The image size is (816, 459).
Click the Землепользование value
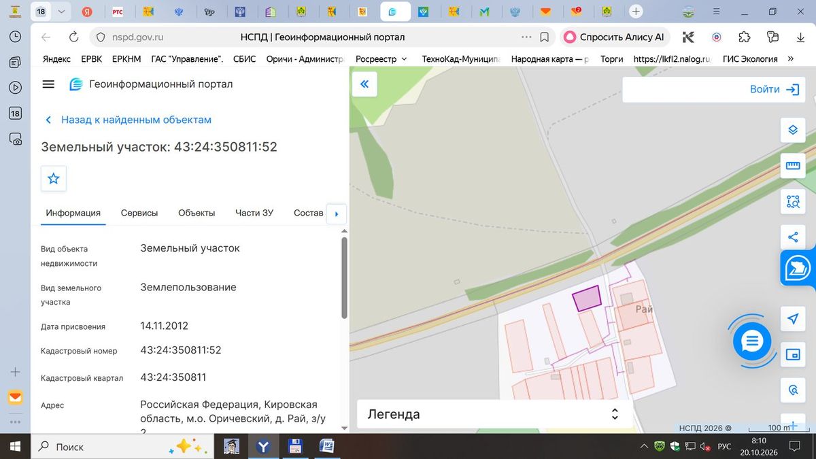pyautogui.click(x=188, y=287)
